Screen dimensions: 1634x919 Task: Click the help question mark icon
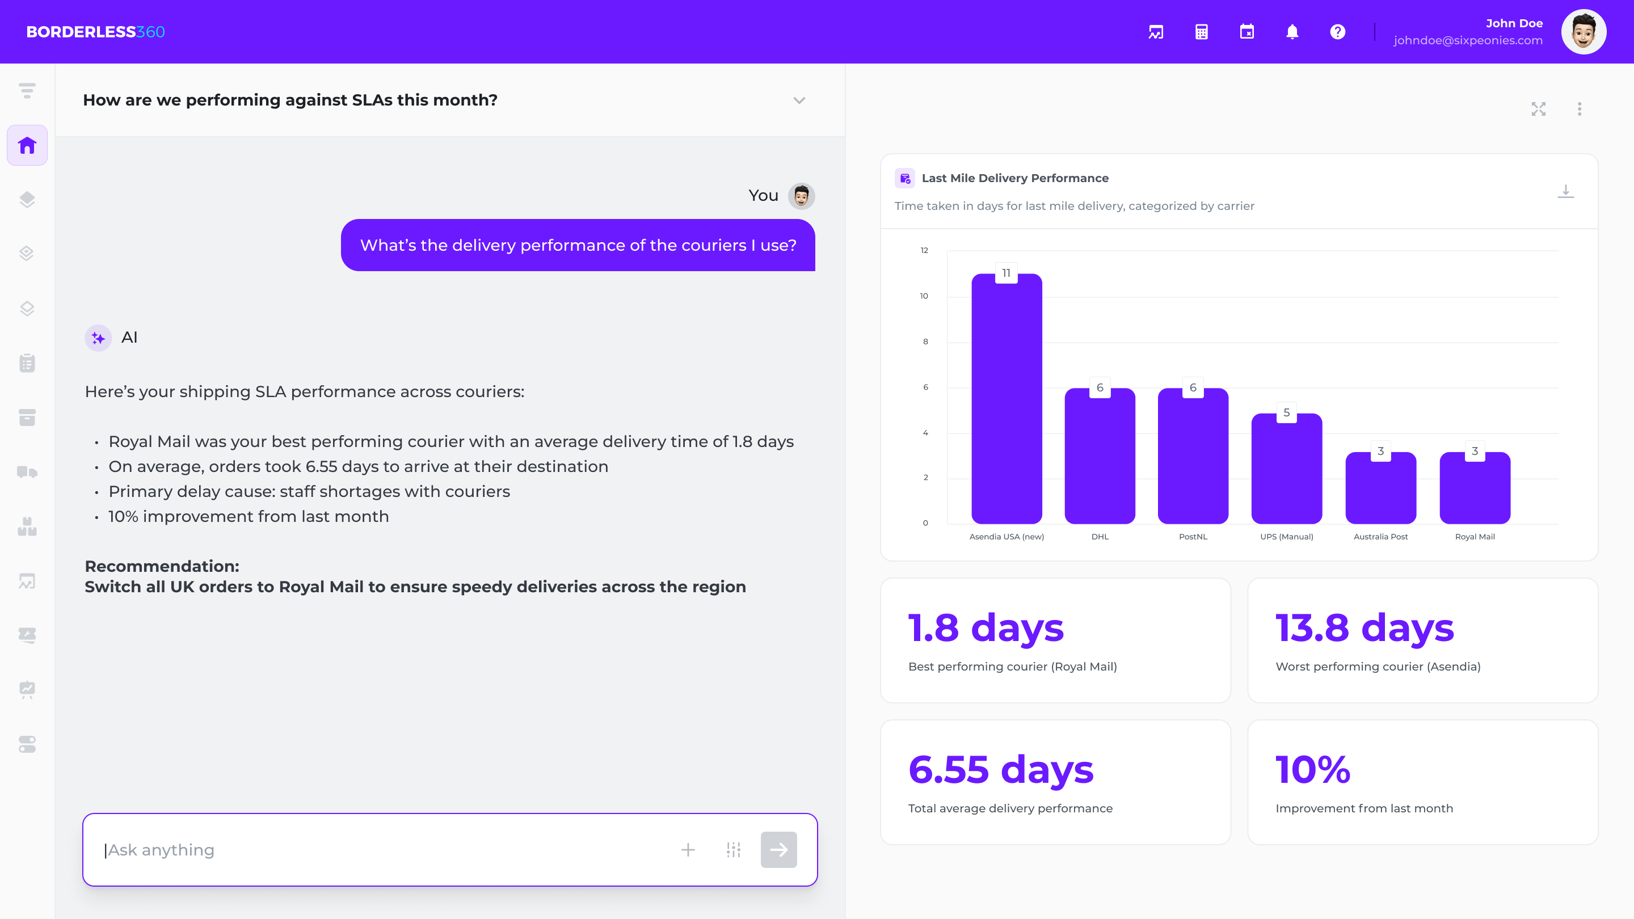pyautogui.click(x=1337, y=32)
